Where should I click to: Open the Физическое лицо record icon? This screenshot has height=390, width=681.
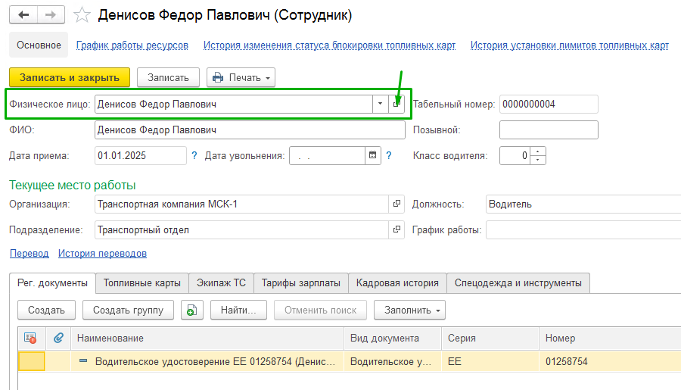point(397,105)
